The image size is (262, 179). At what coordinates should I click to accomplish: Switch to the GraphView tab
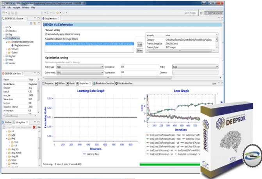coord(84,83)
